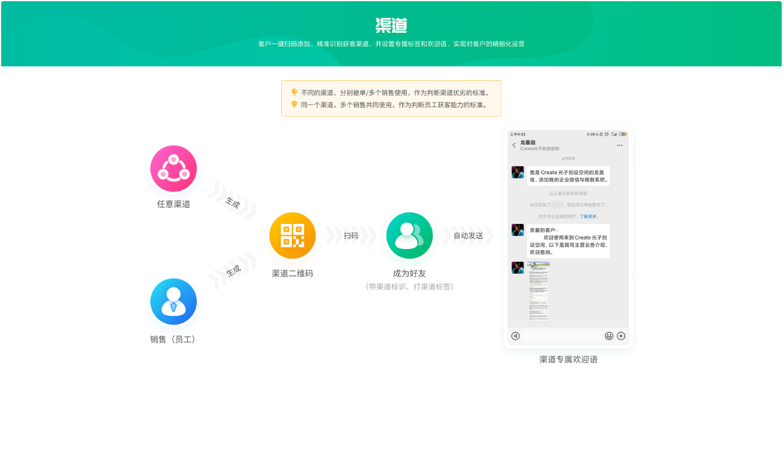Open the three-dot menu in the chat header
This screenshot has height=452, width=784.
click(x=619, y=145)
